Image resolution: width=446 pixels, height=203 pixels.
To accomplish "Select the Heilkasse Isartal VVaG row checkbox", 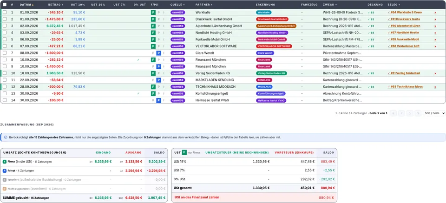I will (x=5, y=100).
